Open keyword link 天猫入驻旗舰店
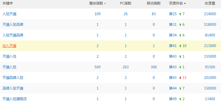This screenshot has width=221, height=106. pos(15,99)
